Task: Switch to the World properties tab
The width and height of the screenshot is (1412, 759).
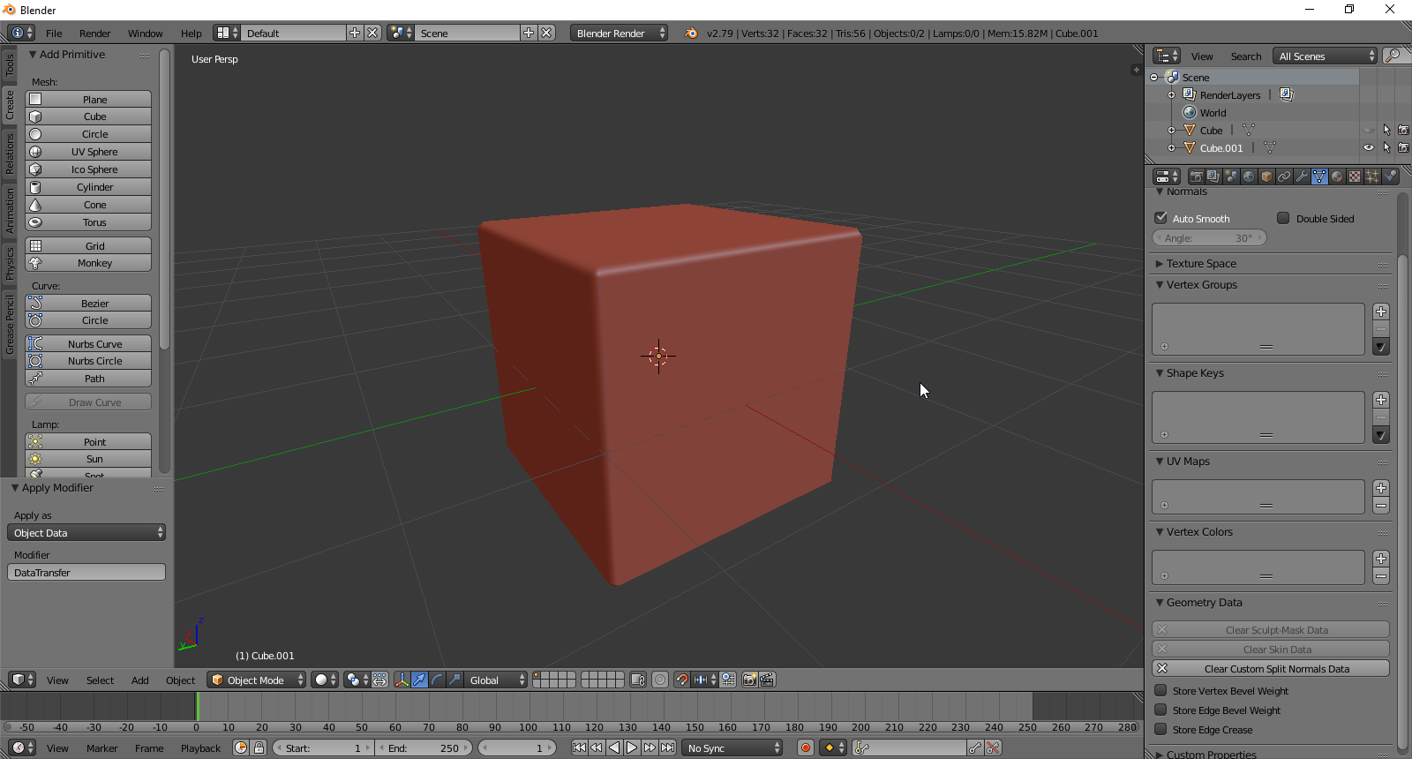Action: click(x=1249, y=177)
